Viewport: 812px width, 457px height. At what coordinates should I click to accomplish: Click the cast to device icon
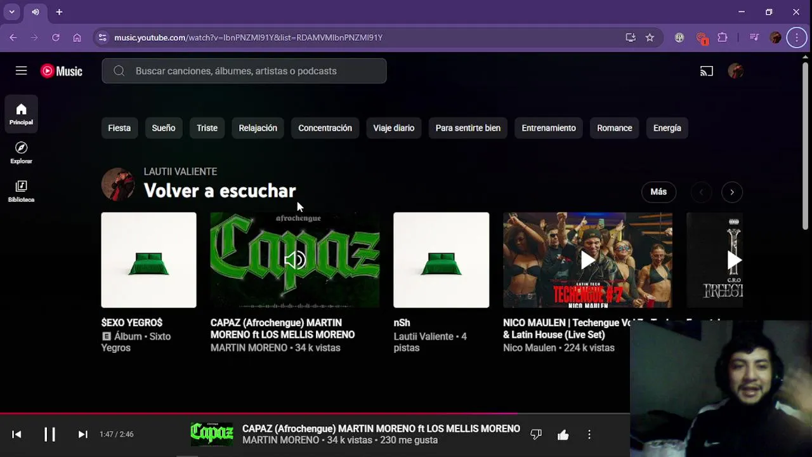707,71
